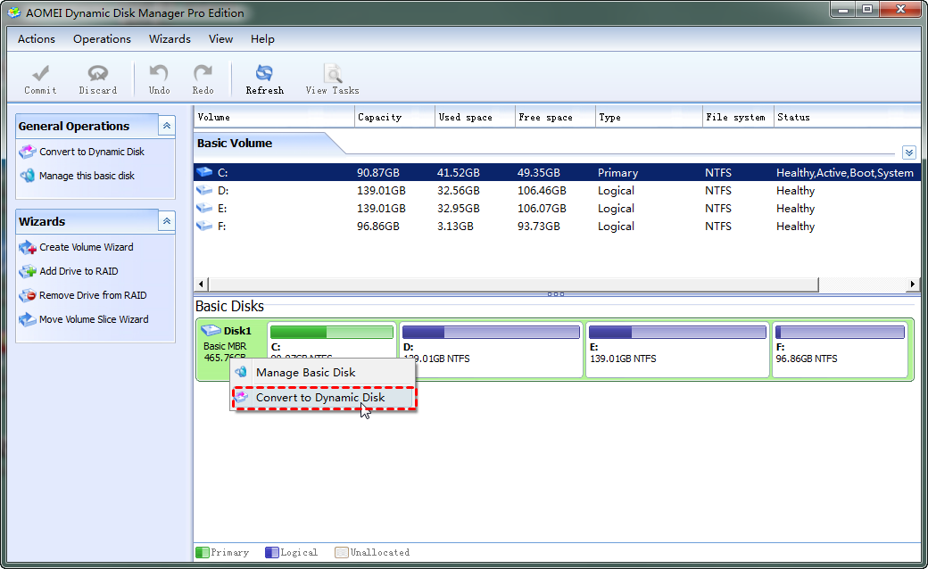Click Move Volume Slice Wizard link

[x=94, y=319]
